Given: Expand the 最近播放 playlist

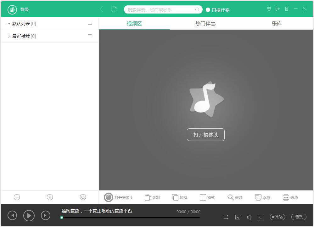Looking at the screenshot, I should coord(9,36).
